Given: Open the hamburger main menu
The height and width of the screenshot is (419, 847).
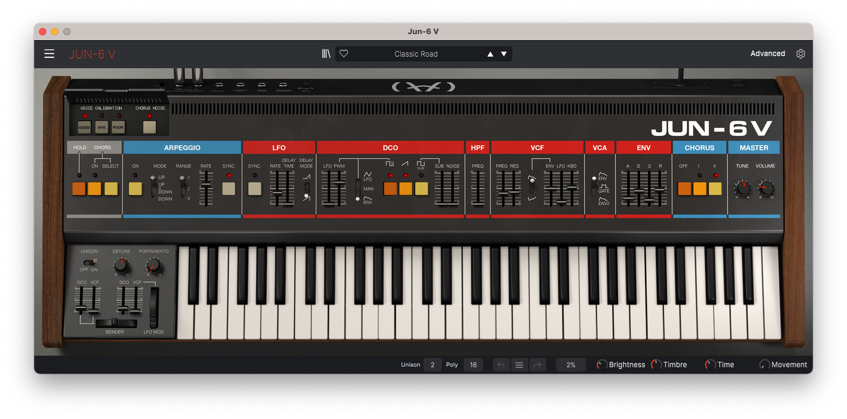Looking at the screenshot, I should pos(49,54).
